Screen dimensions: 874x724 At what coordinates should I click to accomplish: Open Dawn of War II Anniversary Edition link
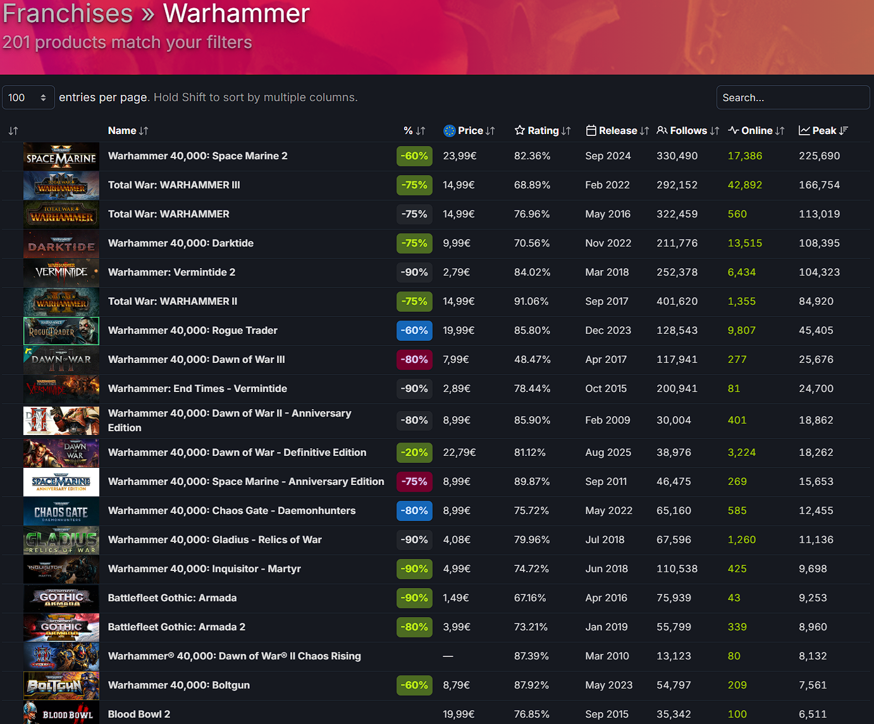(x=230, y=420)
